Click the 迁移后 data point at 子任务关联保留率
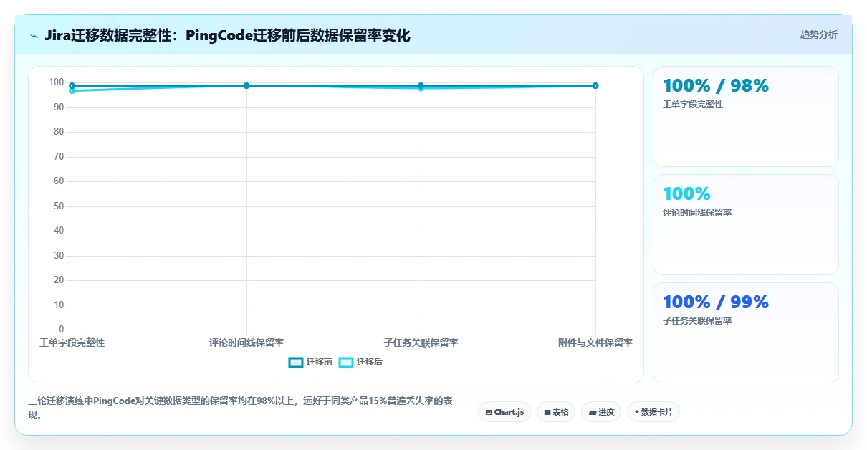The height and width of the screenshot is (450, 867). click(421, 88)
